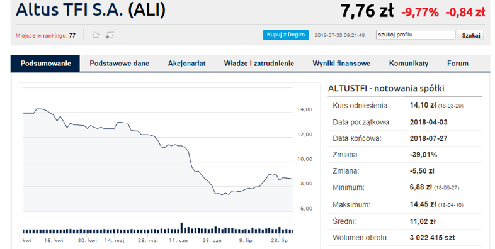Click the Wolumen obrotu value 3 022 415 szt
Screen dimensions: 495x249
tap(432, 238)
